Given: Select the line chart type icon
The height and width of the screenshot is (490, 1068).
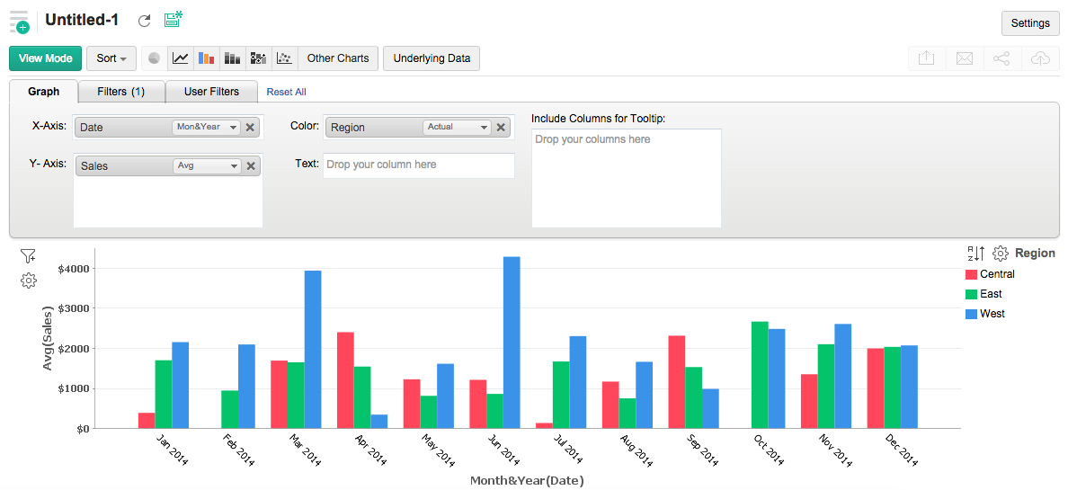Looking at the screenshot, I should [181, 58].
